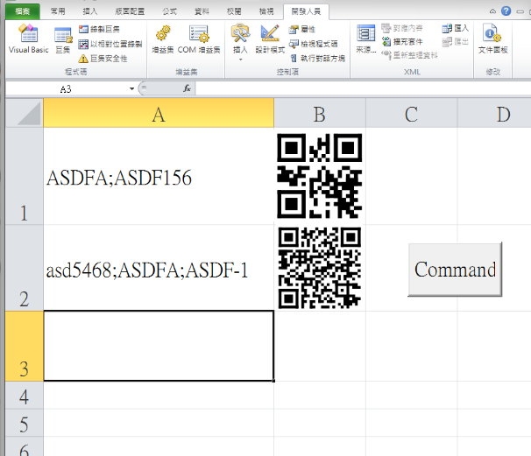
Task: Select column A header
Action: click(x=159, y=113)
